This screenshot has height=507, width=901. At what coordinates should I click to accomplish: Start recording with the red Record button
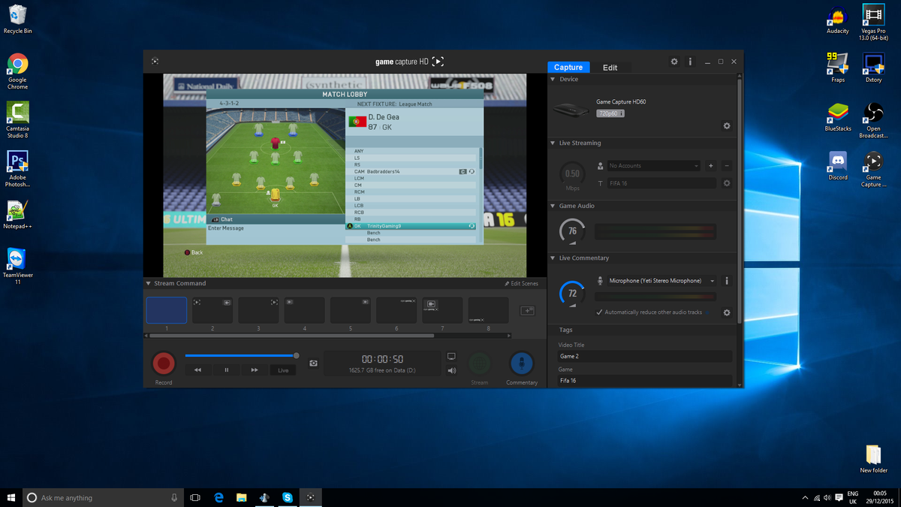pos(164,364)
